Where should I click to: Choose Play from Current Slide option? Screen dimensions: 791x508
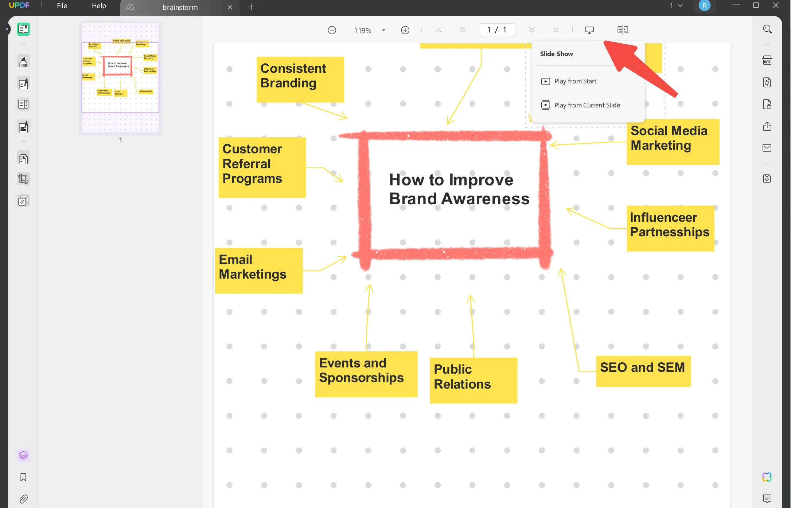tap(587, 105)
